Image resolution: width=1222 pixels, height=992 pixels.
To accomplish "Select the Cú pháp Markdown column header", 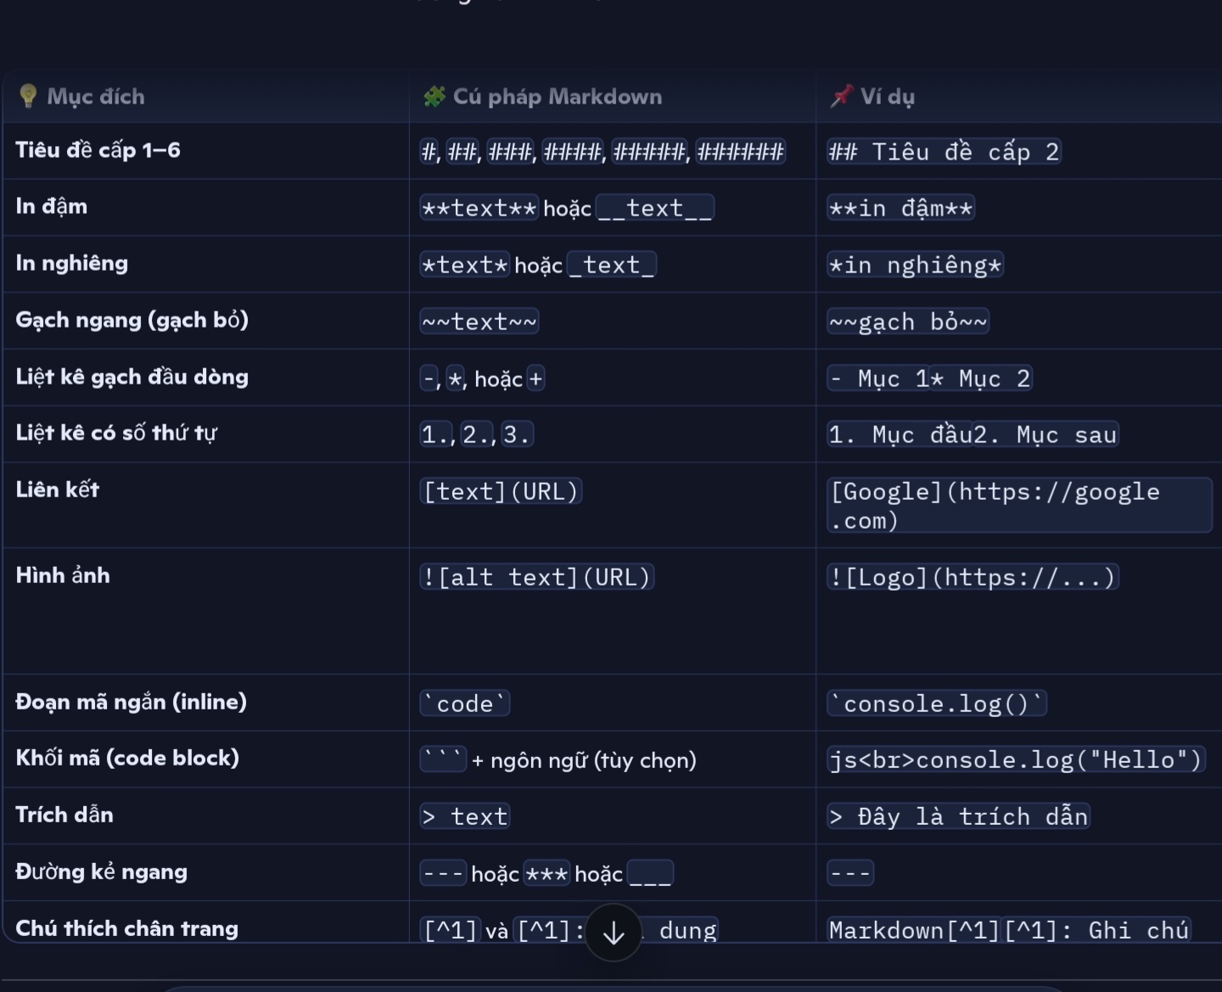I will 558,96.
